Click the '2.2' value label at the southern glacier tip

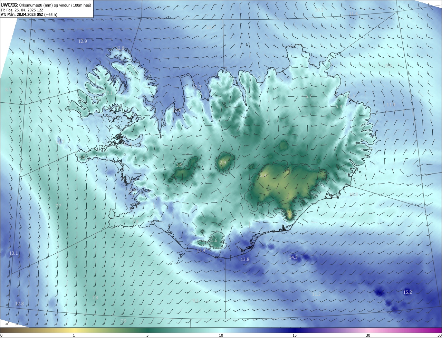pyautogui.click(x=290, y=214)
